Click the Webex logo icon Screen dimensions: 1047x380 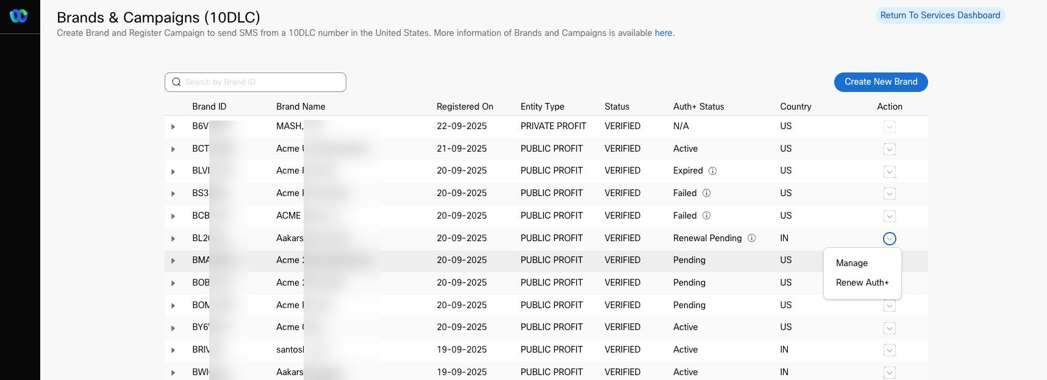coord(18,16)
